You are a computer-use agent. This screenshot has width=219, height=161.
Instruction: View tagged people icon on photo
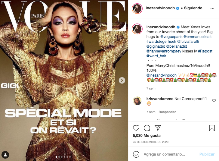5,155
